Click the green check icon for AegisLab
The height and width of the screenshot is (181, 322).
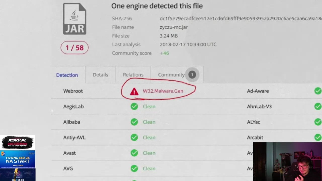(134, 107)
